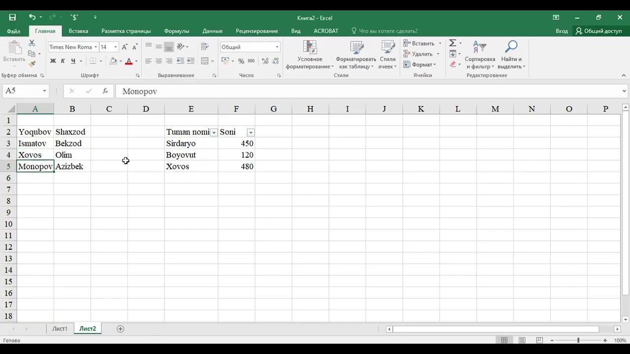Increase font size with the larger A icon
The height and width of the screenshot is (354, 630).
coord(125,47)
